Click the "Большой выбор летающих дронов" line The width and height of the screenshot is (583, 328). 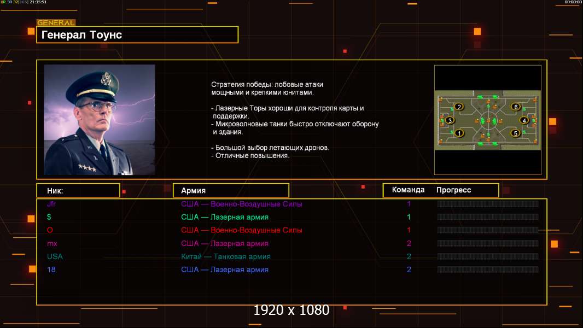click(270, 148)
